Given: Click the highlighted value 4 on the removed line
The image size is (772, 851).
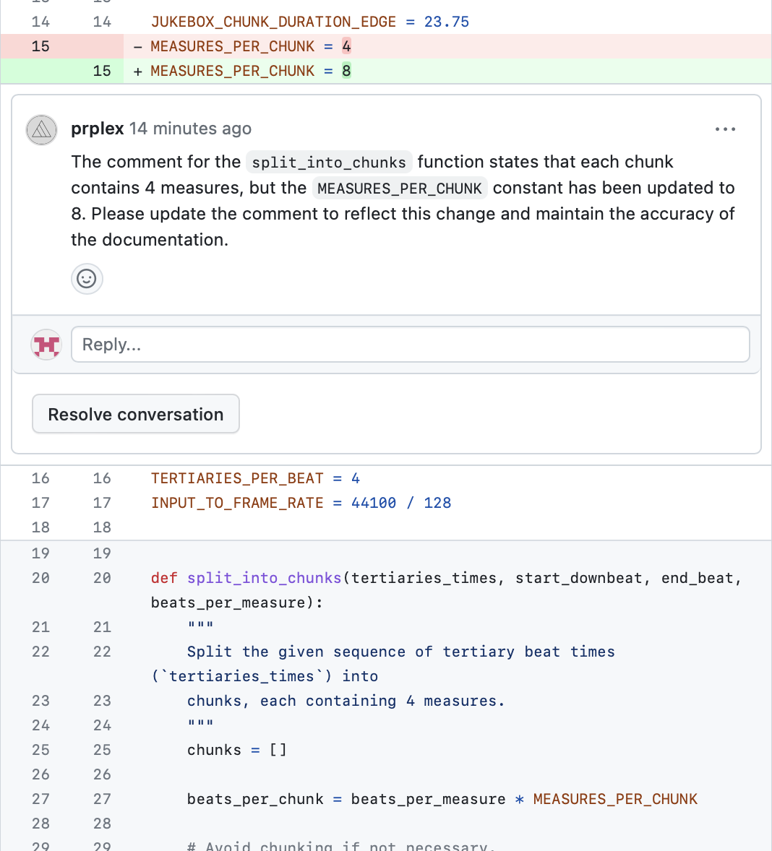Looking at the screenshot, I should (x=346, y=46).
